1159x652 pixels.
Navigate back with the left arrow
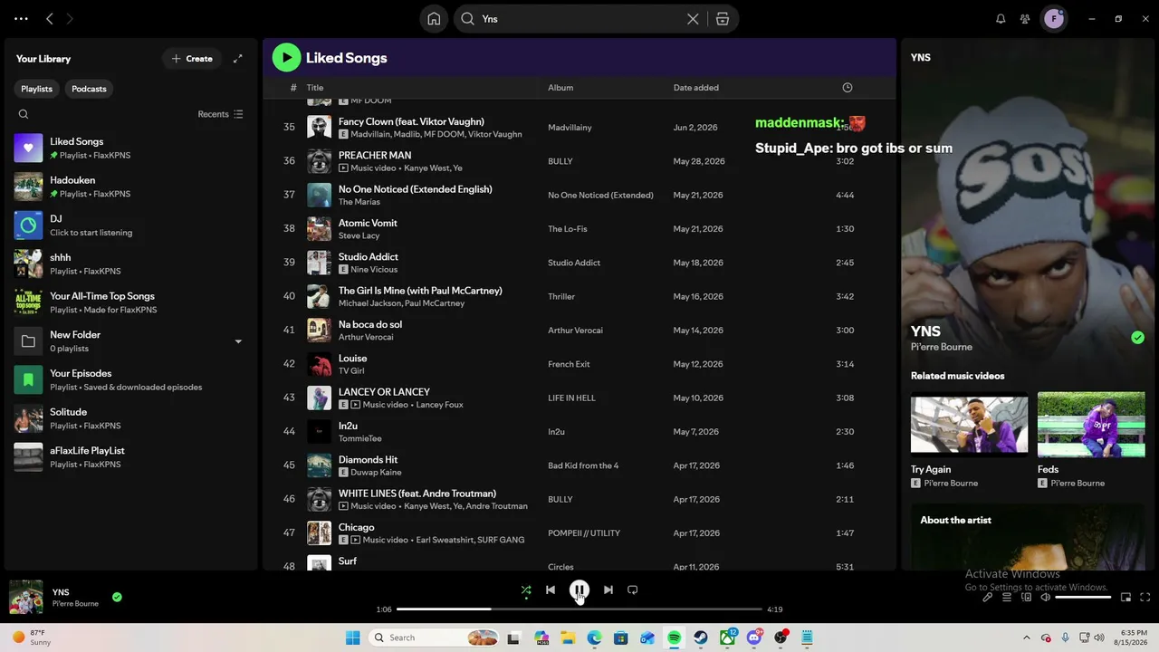[x=50, y=18]
